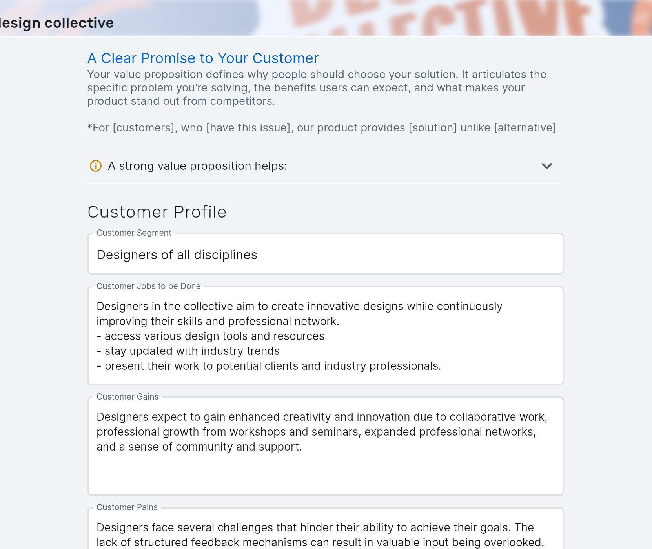Click the "Customer Jobs to be Done" label

pyautogui.click(x=148, y=286)
